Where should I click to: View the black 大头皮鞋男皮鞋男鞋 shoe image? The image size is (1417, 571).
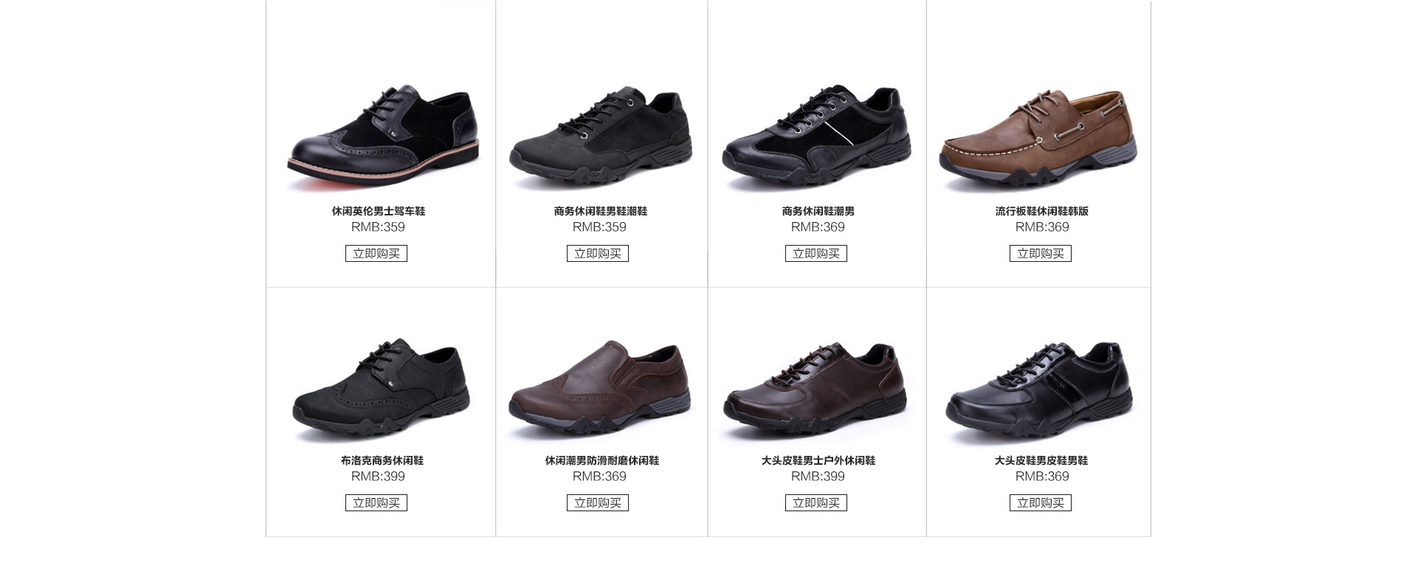[x=1039, y=390]
